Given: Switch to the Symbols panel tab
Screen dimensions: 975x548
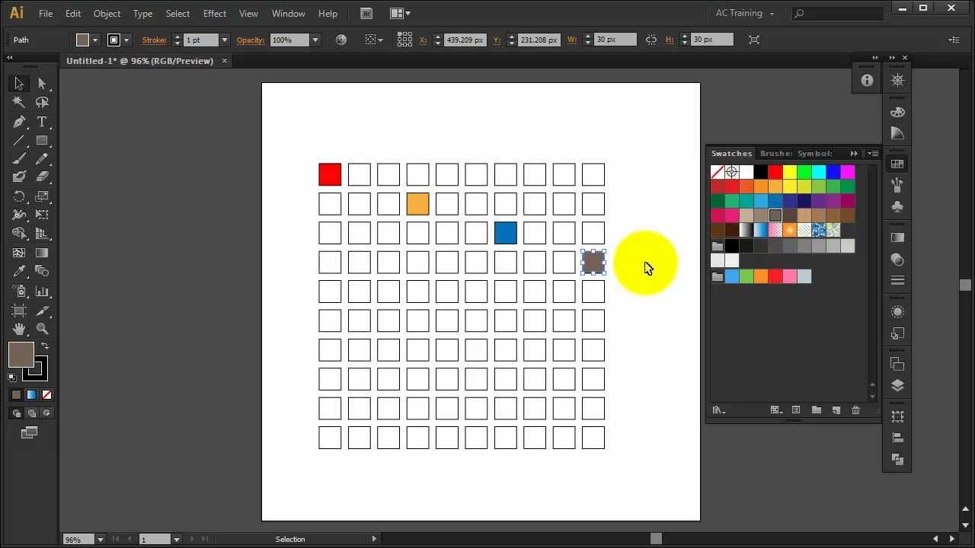Looking at the screenshot, I should pyautogui.click(x=814, y=153).
